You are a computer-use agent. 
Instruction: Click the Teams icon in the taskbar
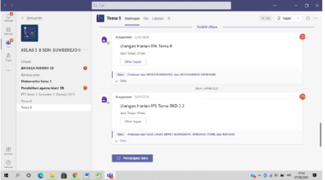pos(110,176)
